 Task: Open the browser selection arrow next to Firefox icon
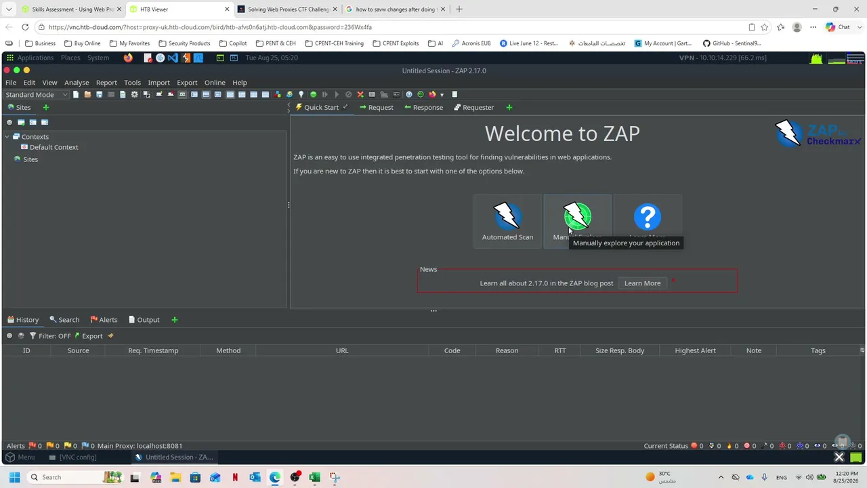pos(442,94)
